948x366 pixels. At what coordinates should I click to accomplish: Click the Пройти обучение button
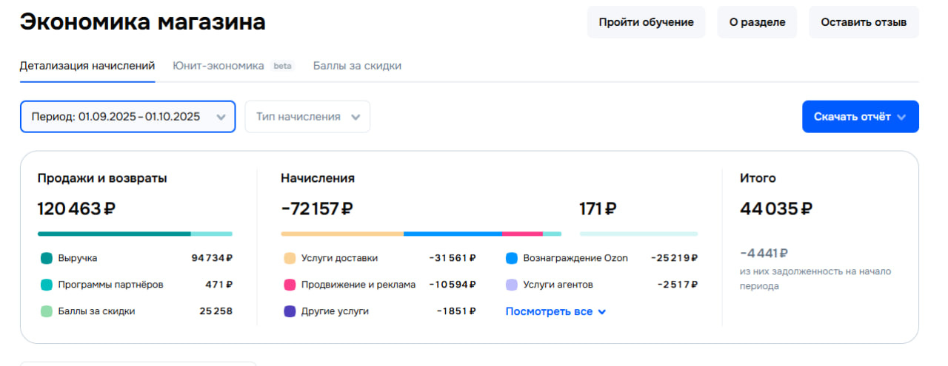click(646, 22)
